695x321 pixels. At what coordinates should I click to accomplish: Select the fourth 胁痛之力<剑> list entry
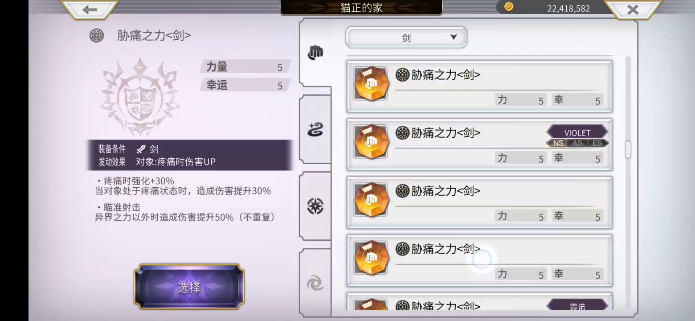(479, 260)
